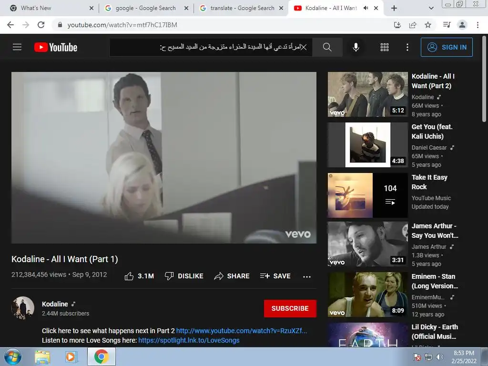Open the Take It Easy Rock playlist

(367, 195)
